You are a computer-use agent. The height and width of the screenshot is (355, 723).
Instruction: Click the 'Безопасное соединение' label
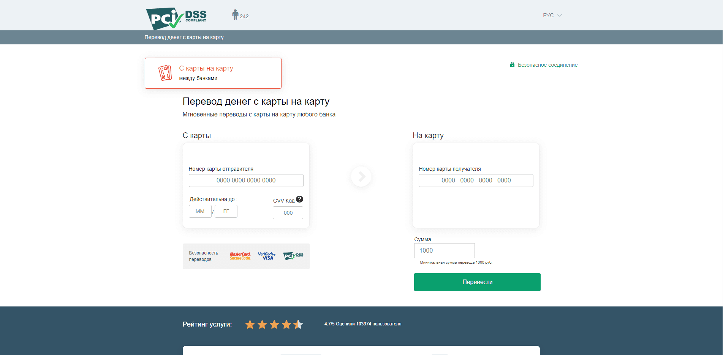pos(547,65)
